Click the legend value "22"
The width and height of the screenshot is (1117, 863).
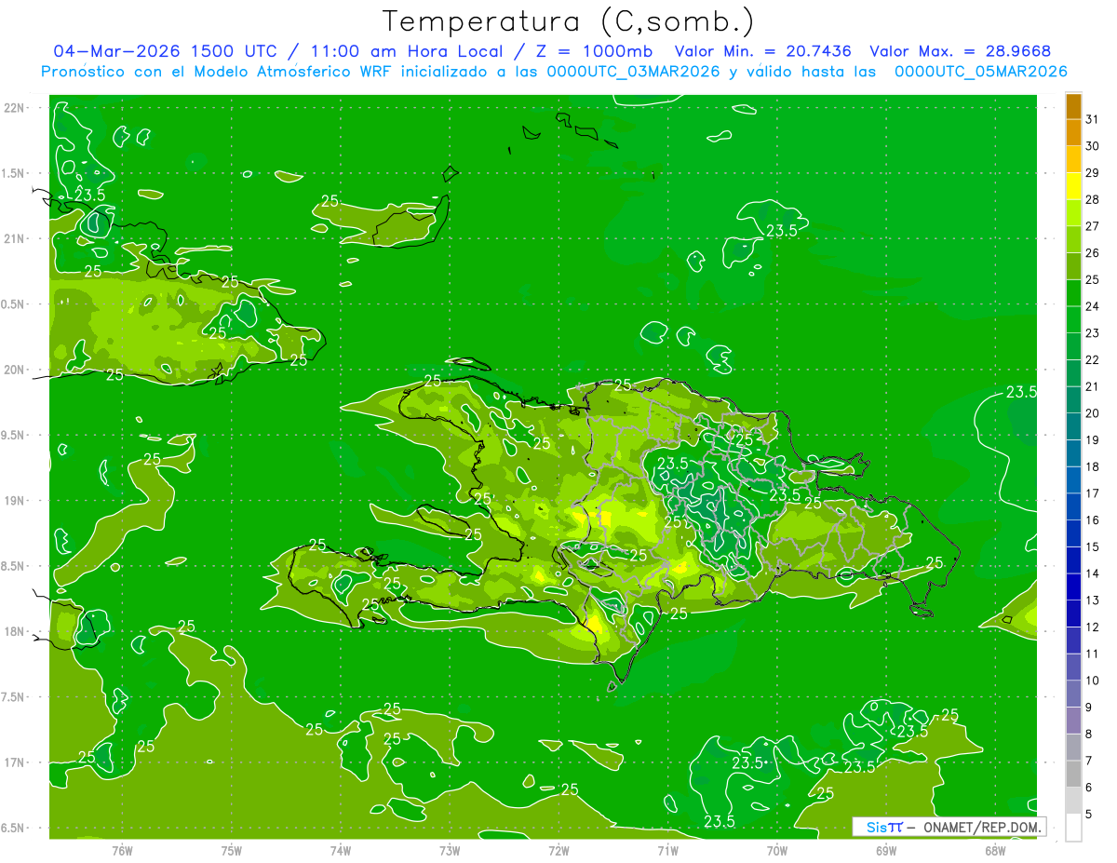1093,360
